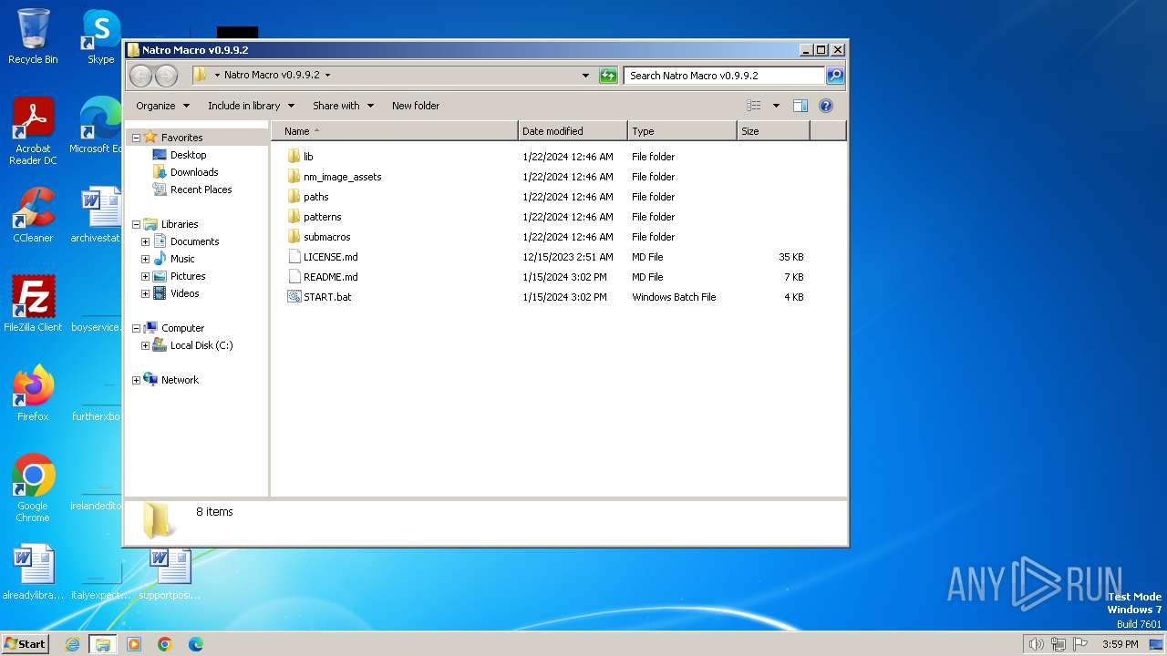Image resolution: width=1167 pixels, height=656 pixels.
Task: Select the nm_image_assets folder icon
Action: click(x=294, y=177)
